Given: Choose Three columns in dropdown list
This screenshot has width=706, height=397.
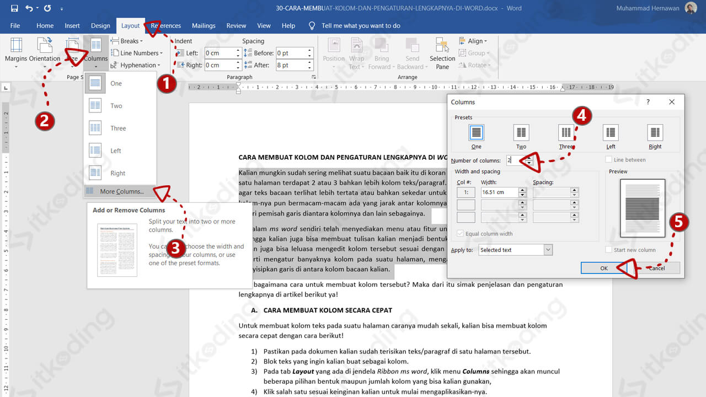Looking at the screenshot, I should (x=120, y=128).
